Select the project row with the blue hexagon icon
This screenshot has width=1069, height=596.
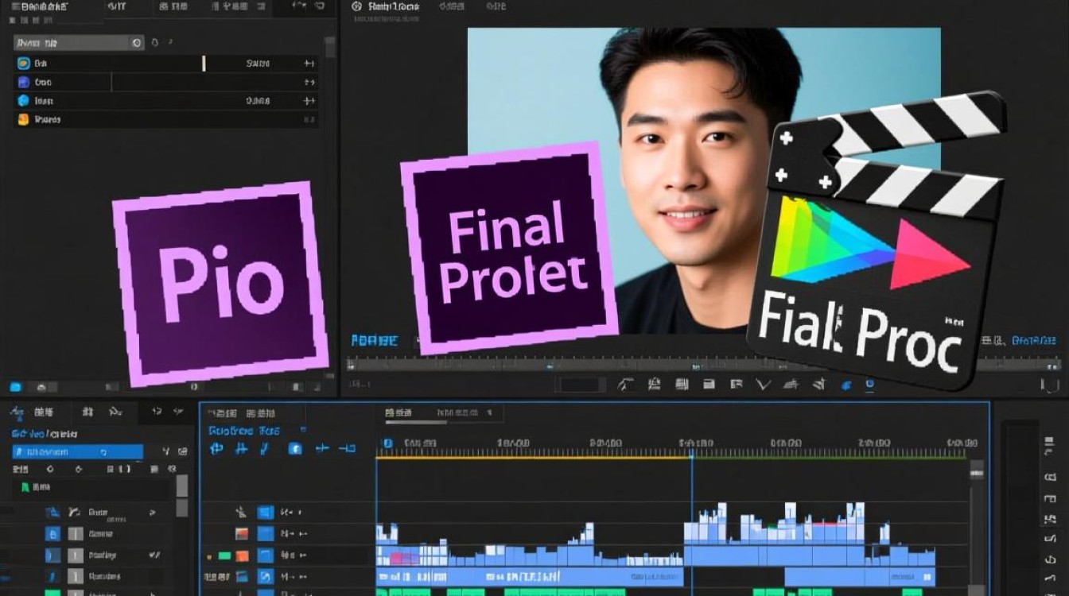tap(165, 101)
